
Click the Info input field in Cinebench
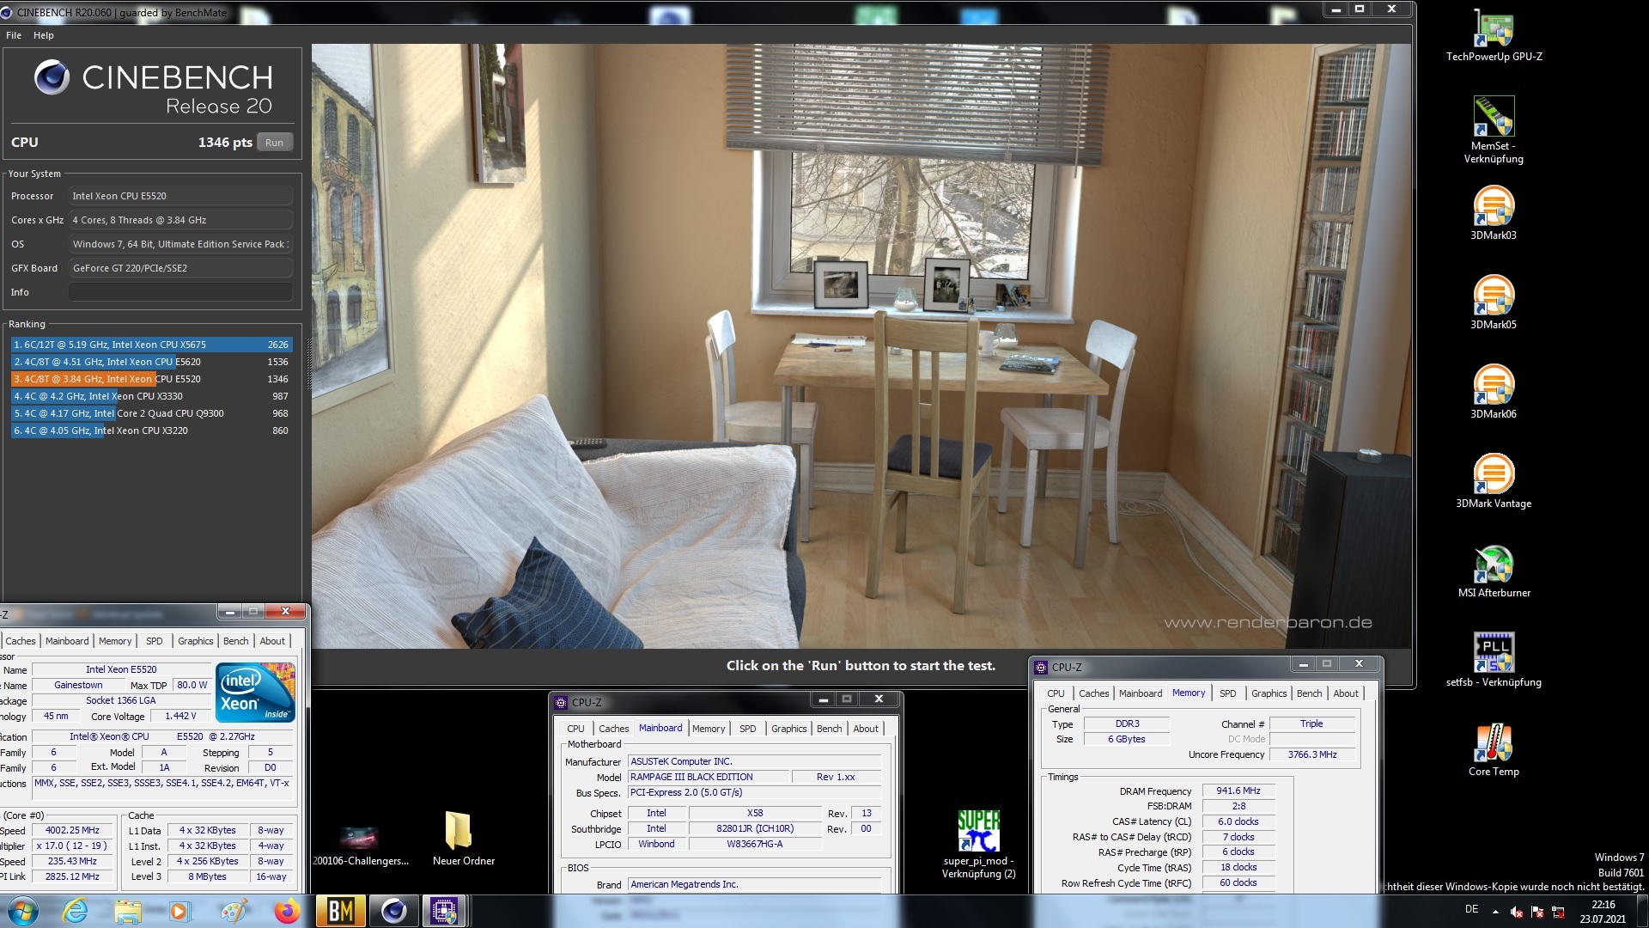[x=180, y=292]
